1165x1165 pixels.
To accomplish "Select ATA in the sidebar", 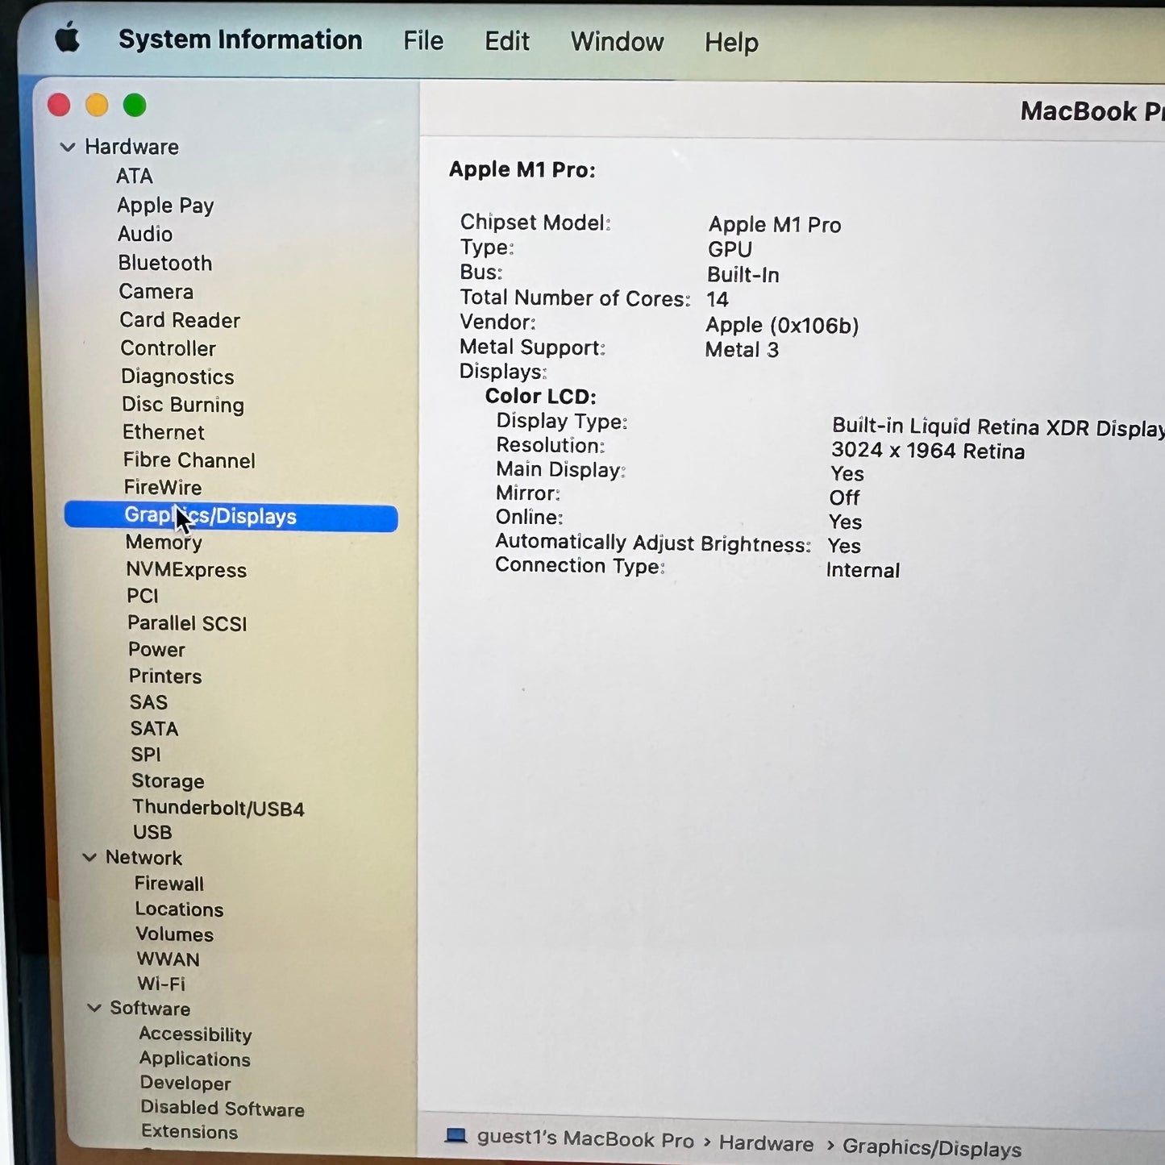I will pyautogui.click(x=135, y=176).
